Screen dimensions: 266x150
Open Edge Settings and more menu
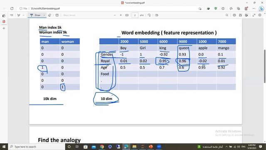pyautogui.click(x=254, y=8)
